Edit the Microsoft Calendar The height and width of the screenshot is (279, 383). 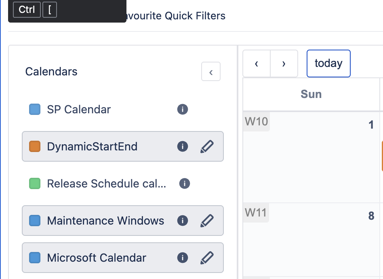(207, 258)
